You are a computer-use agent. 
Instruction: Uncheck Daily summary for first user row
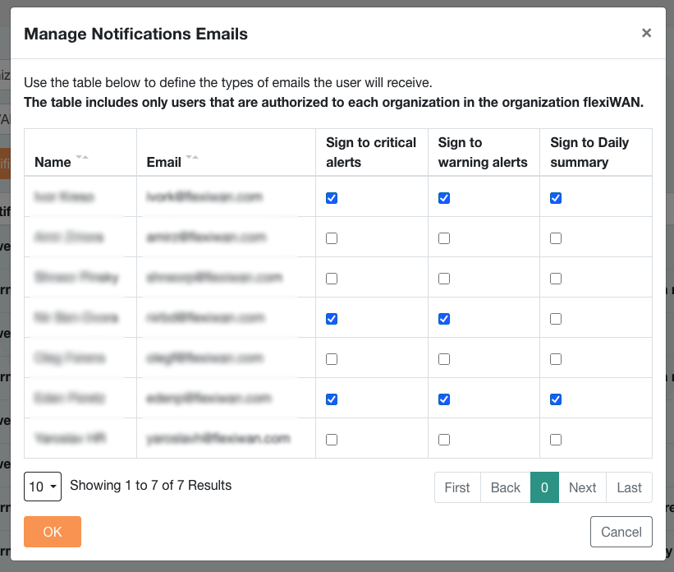tap(556, 198)
